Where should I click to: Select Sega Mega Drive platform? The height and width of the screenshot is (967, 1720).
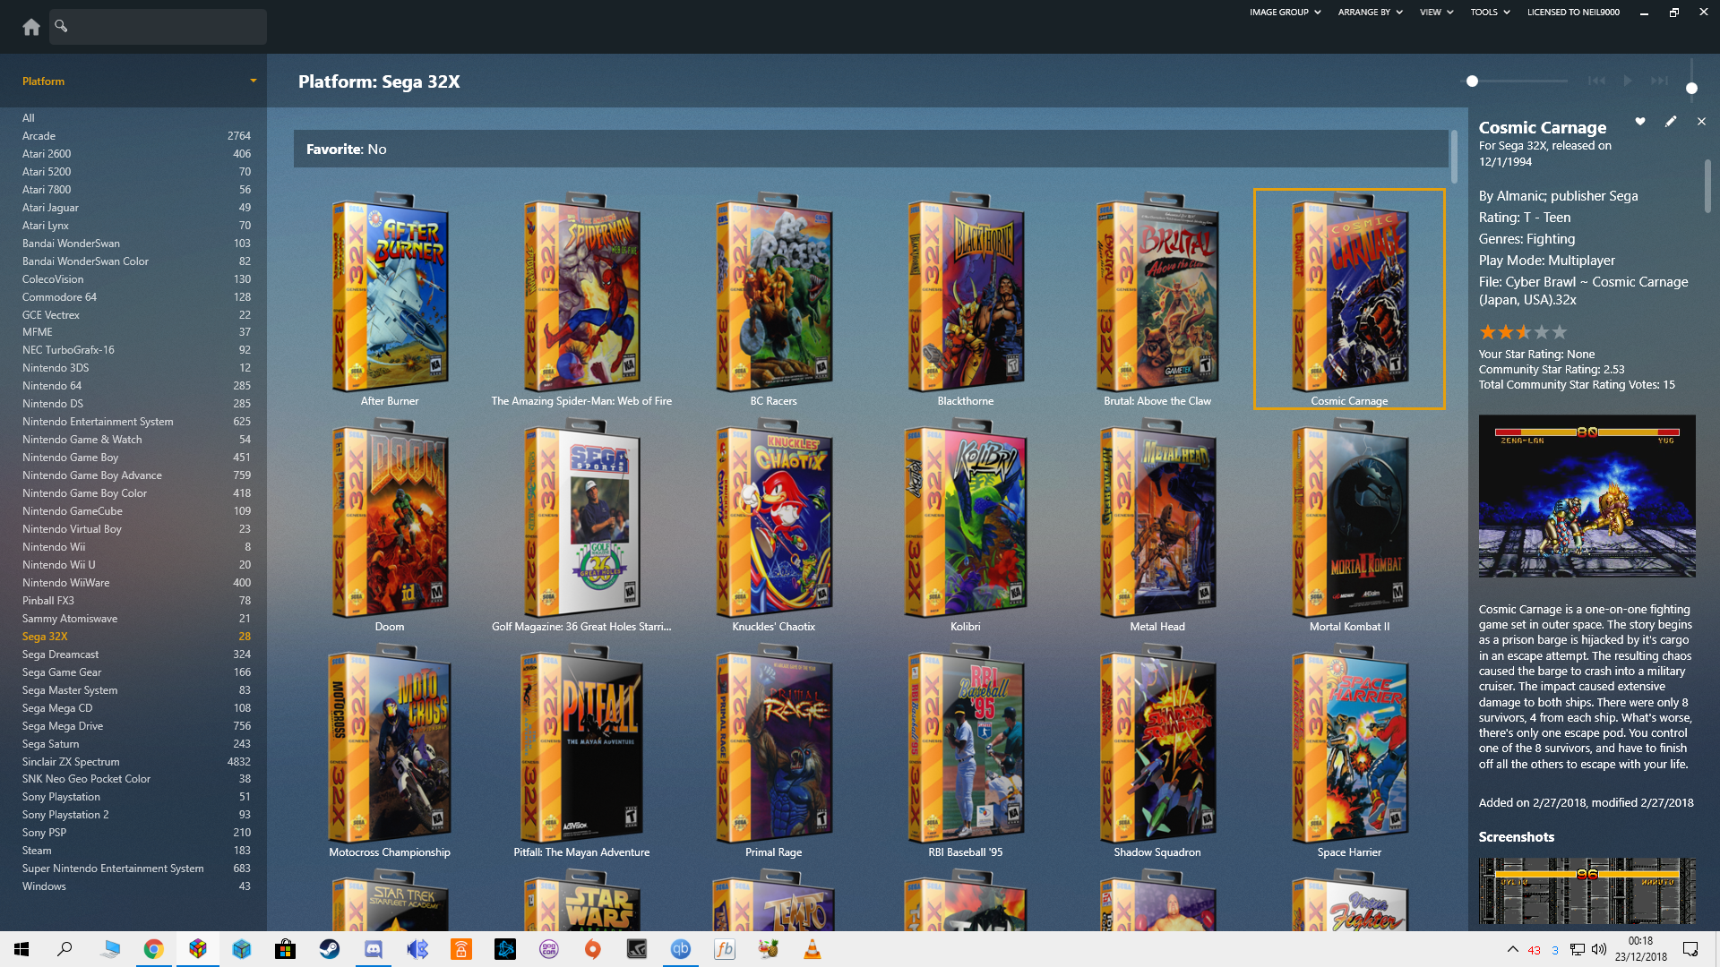136,726
